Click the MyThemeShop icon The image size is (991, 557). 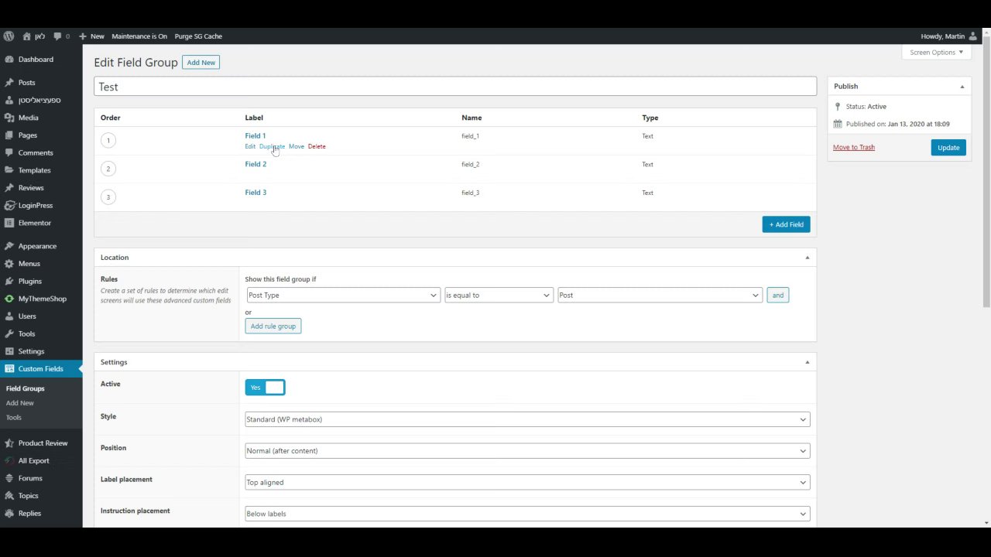pos(9,299)
